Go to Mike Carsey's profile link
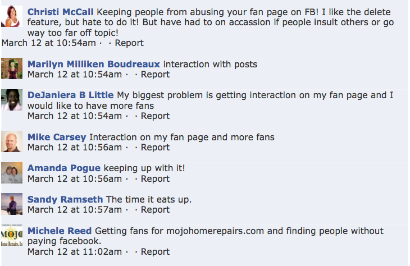Screen dimensions: 410x266 coord(57,137)
